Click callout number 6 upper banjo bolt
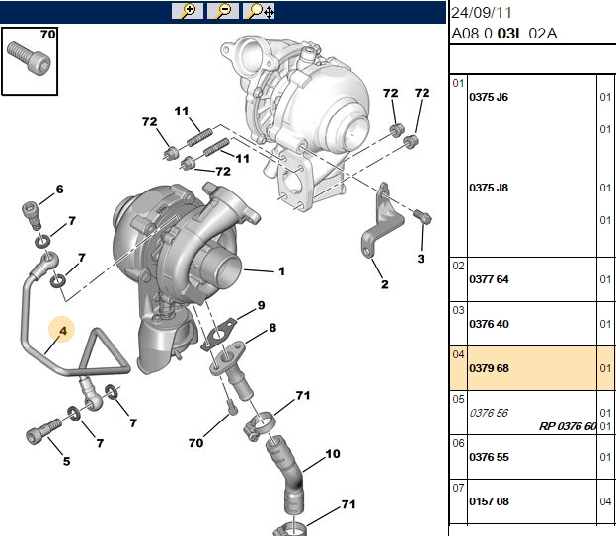The image size is (616, 536). pos(59,189)
